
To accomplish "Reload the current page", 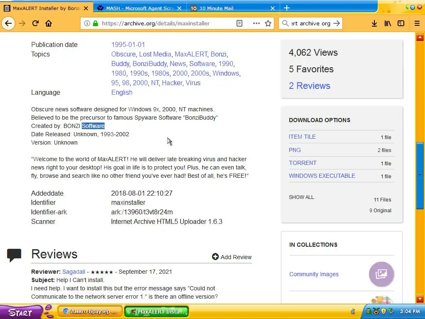I will 35,23.
